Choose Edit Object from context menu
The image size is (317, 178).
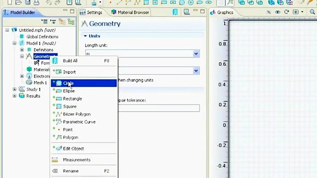84,148
